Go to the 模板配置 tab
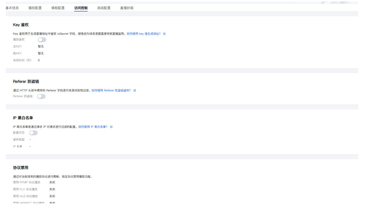Image resolution: width=366 pixels, height=208 pixels. tap(58, 8)
